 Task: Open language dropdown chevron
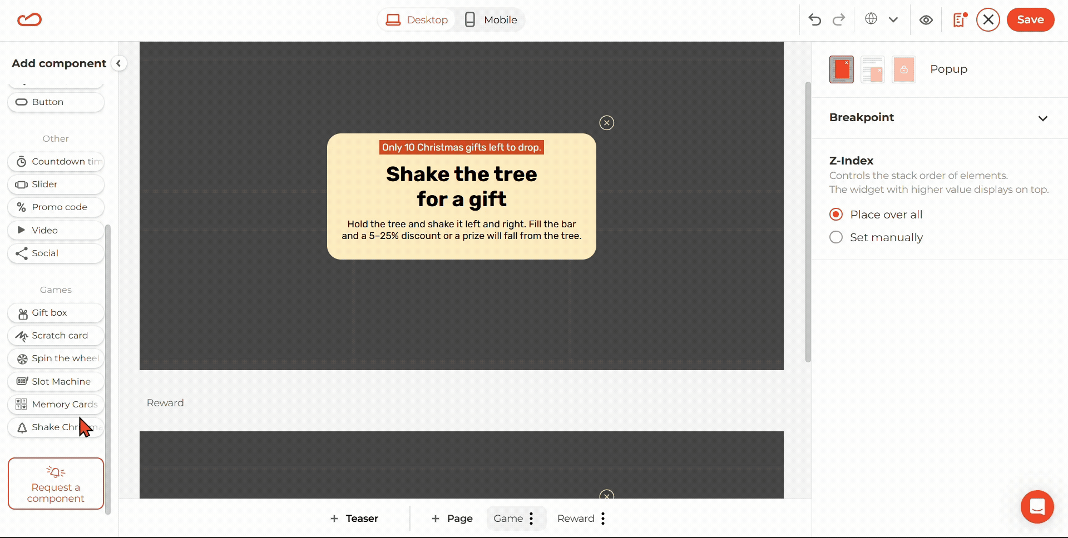click(893, 20)
